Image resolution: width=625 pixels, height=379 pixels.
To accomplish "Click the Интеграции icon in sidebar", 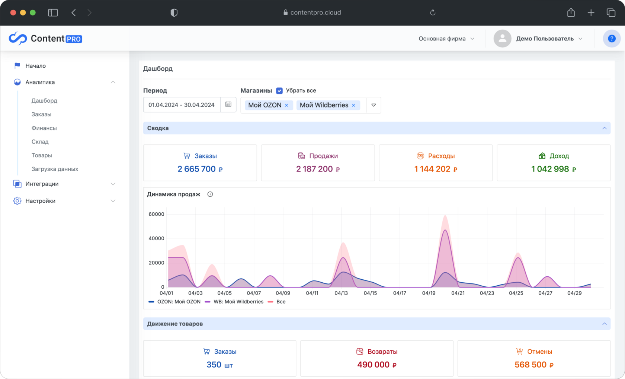I will tap(17, 184).
